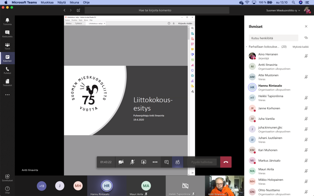Open Wi-Fi status in menu bar
Image resolution: width=314 pixels, height=196 pixels.
point(247,2)
